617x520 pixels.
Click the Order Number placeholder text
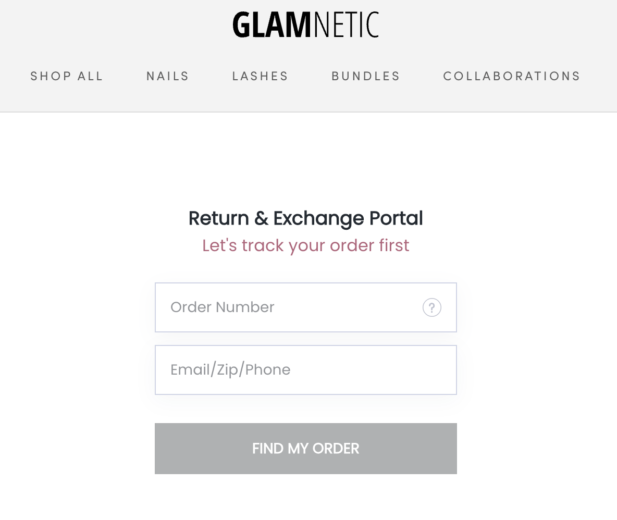[x=223, y=307]
